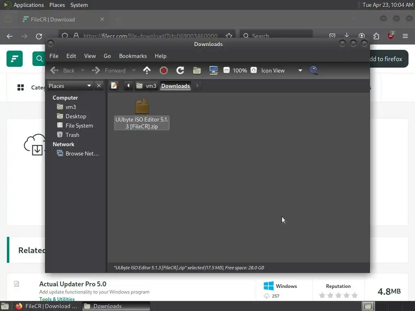Open Places menu in top panel
The height and width of the screenshot is (311, 415).
click(x=57, y=5)
